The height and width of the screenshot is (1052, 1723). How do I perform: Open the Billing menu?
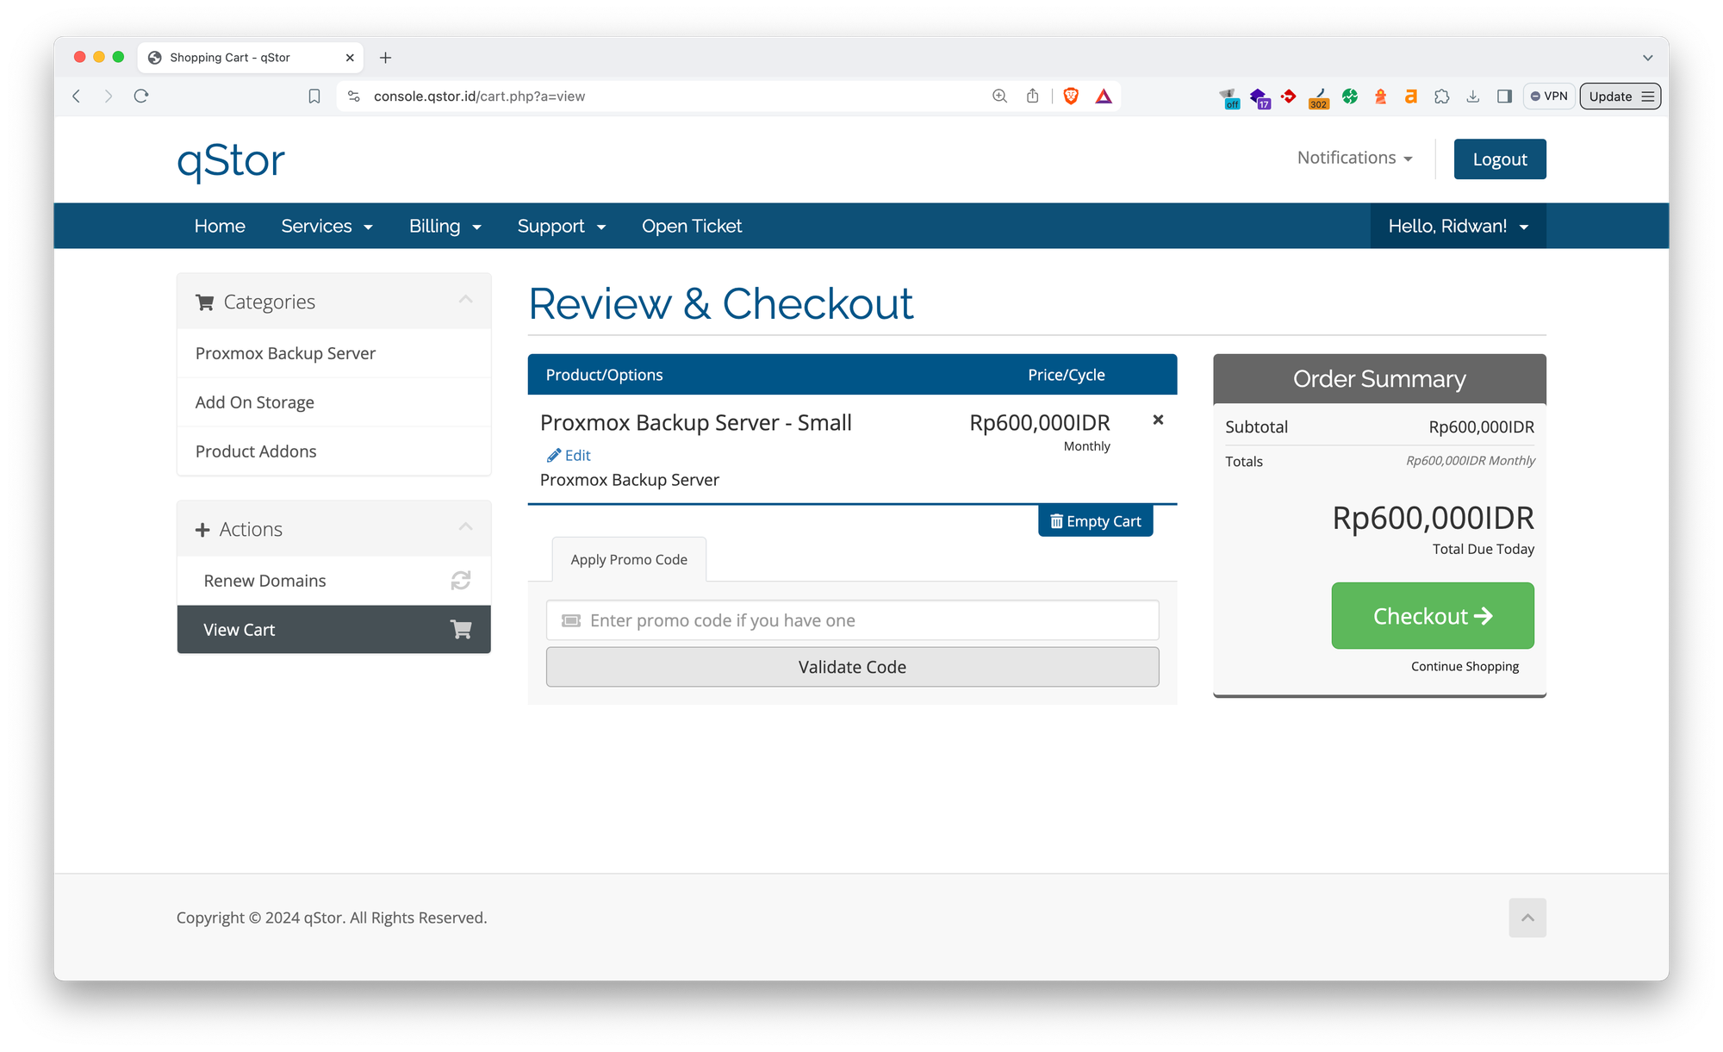[445, 226]
